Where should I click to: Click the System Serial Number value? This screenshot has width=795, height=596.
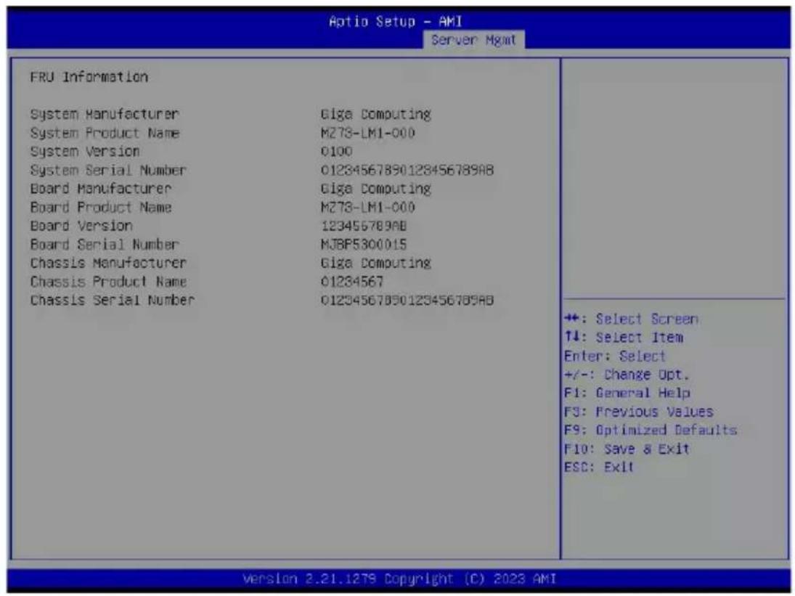click(x=407, y=171)
